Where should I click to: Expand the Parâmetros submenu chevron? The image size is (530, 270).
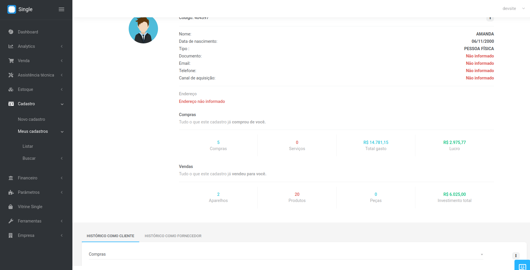(x=62, y=192)
